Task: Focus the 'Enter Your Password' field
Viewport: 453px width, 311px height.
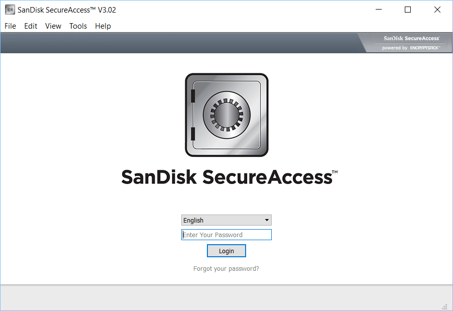Action: 226,235
